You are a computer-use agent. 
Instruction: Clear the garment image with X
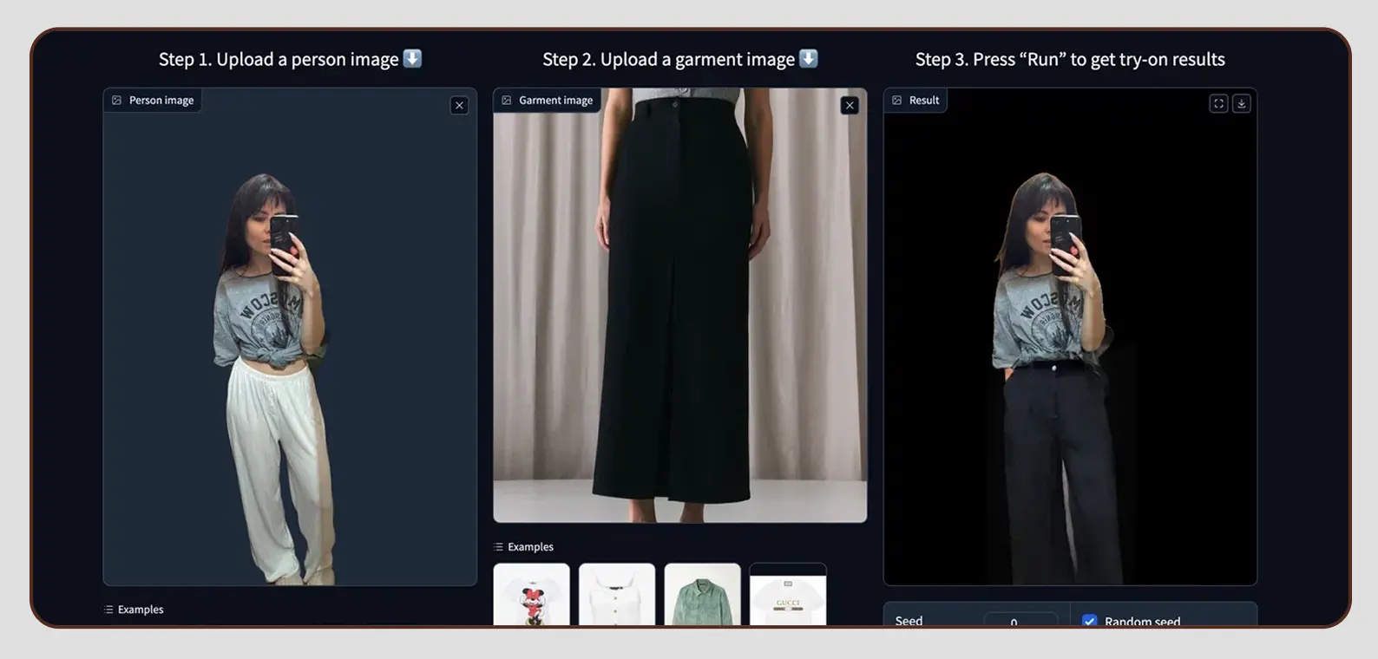point(850,106)
